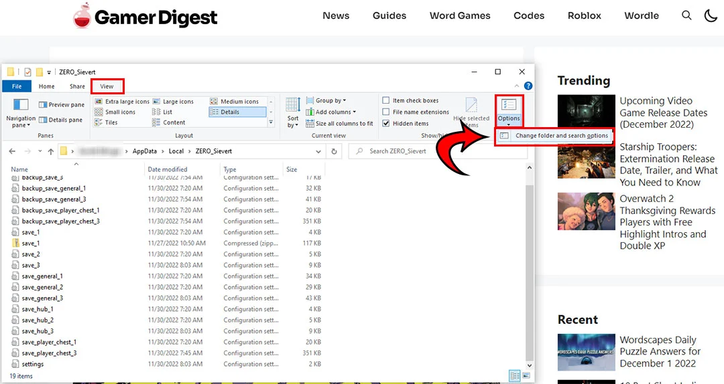724x384 pixels.
Task: Open site search magnifier icon
Action: click(x=686, y=15)
